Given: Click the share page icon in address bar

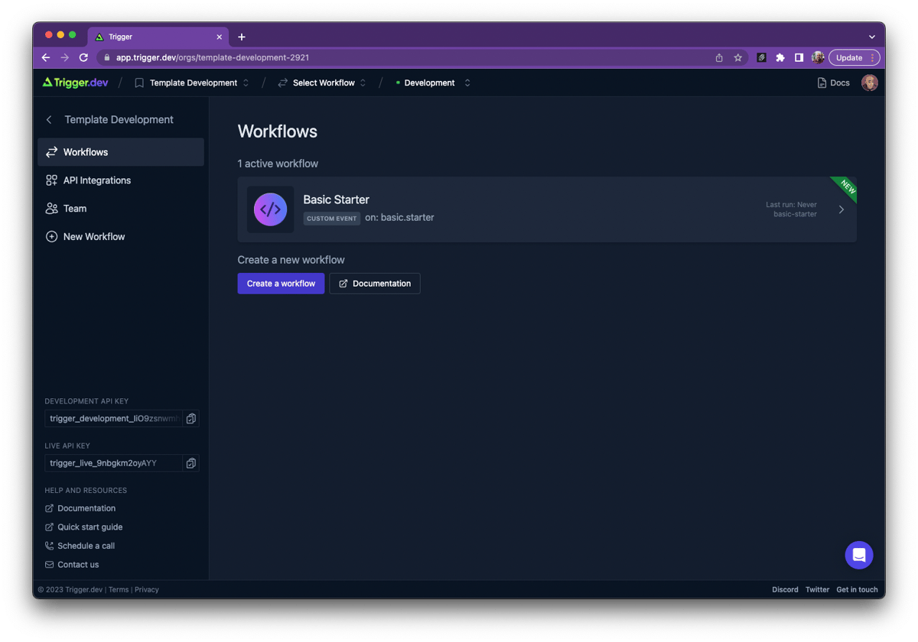Looking at the screenshot, I should [x=719, y=57].
